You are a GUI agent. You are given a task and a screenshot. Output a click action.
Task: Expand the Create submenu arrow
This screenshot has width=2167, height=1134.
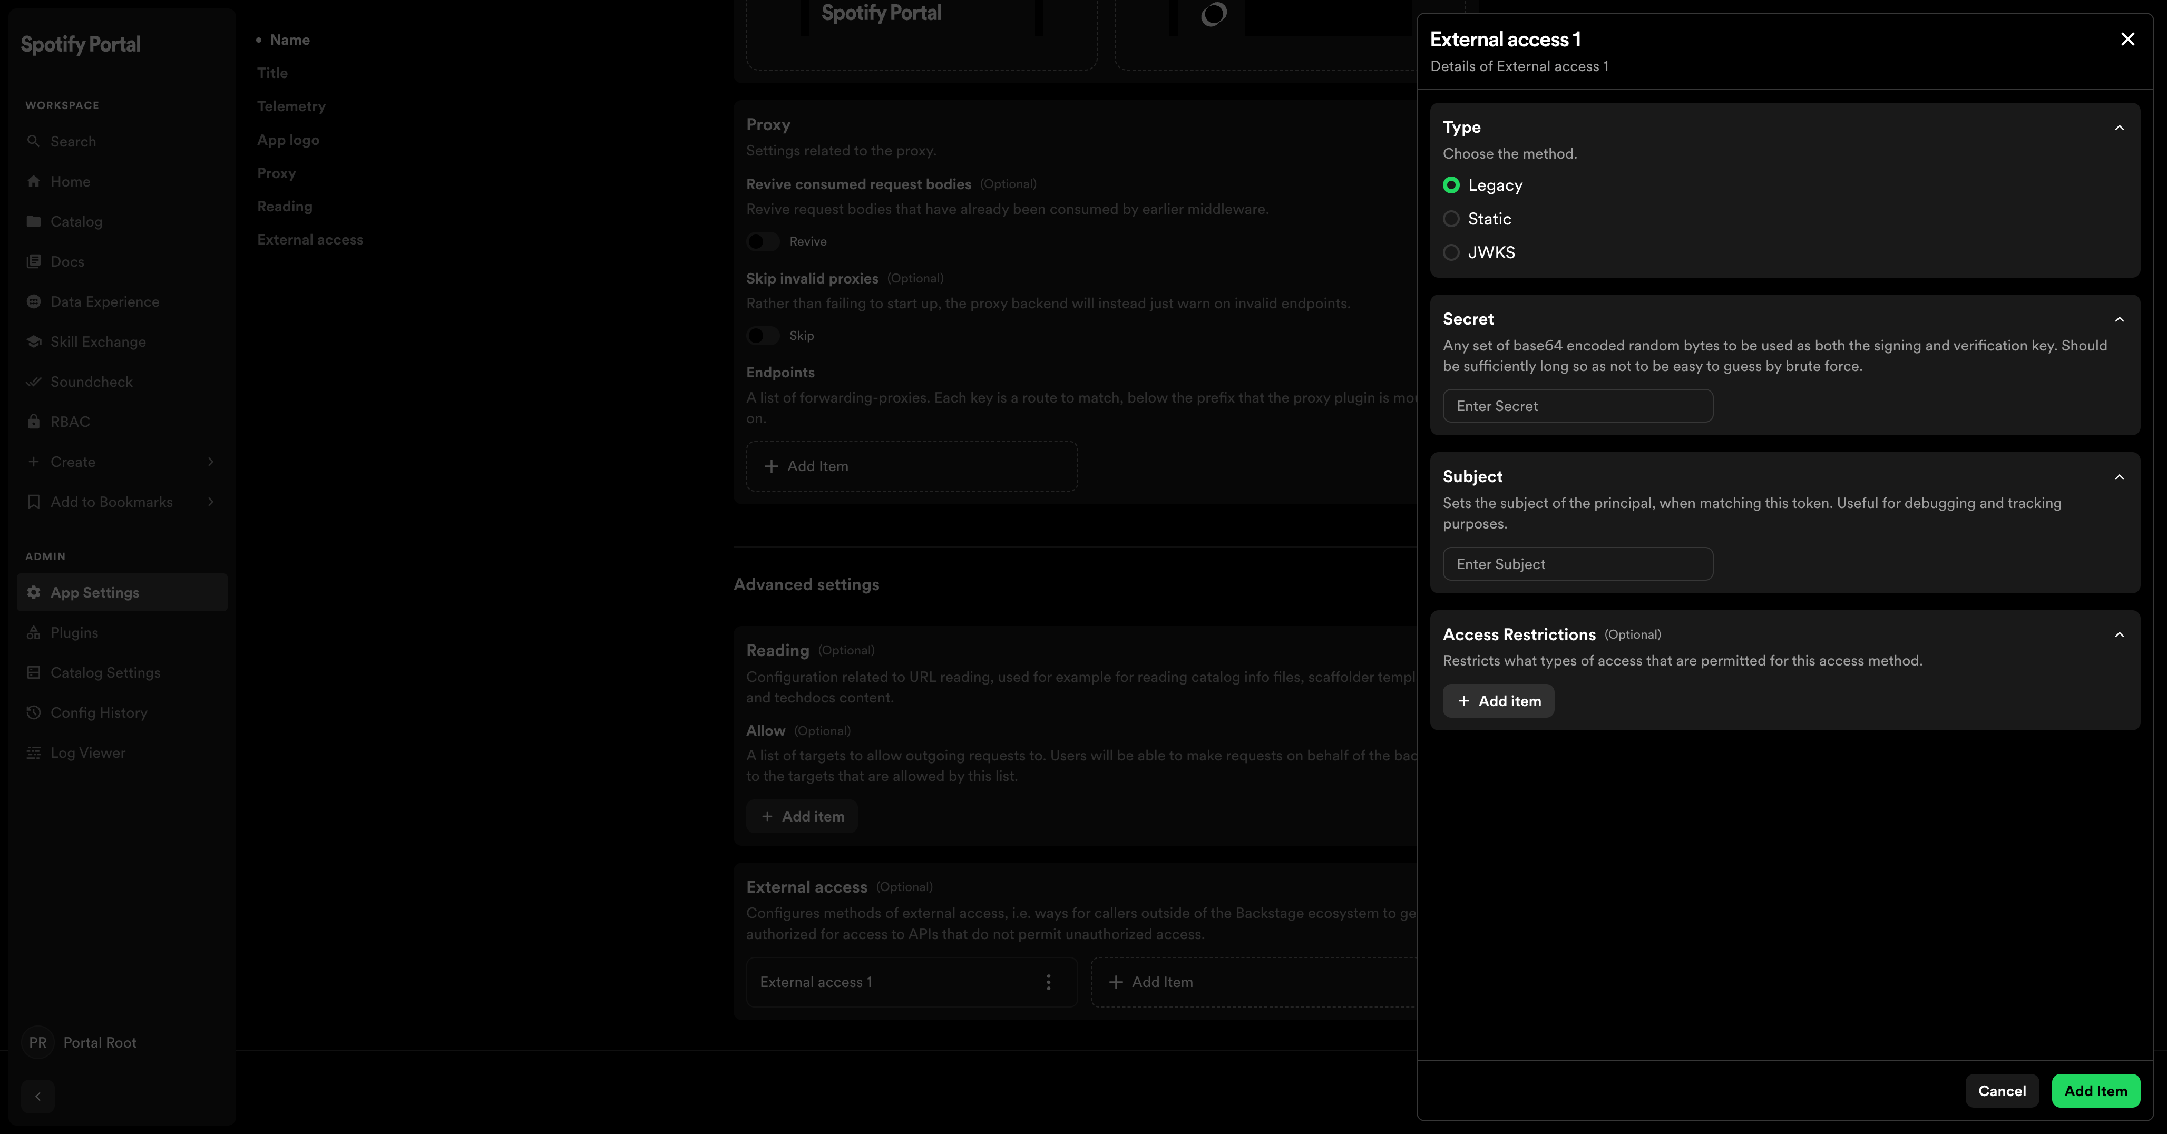(x=210, y=462)
